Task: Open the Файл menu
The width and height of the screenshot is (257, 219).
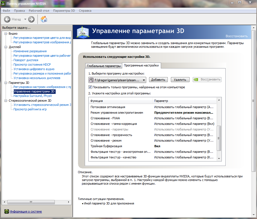Action: (x=6, y=11)
